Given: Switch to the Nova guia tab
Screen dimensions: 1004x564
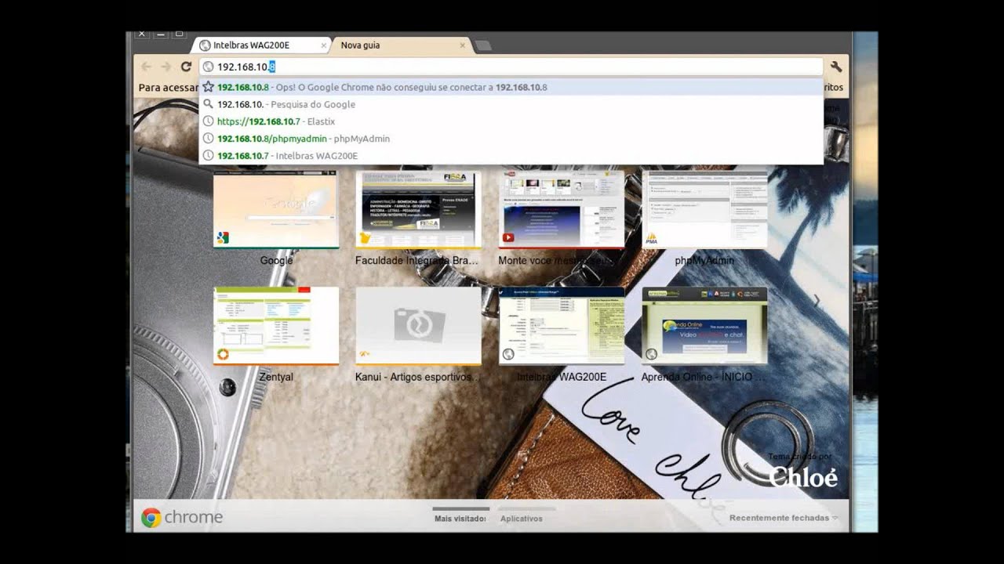Looking at the screenshot, I should [x=402, y=45].
